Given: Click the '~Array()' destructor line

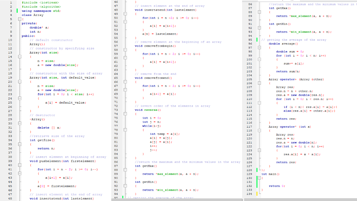Looking at the screenshot, I should pos(37,119).
